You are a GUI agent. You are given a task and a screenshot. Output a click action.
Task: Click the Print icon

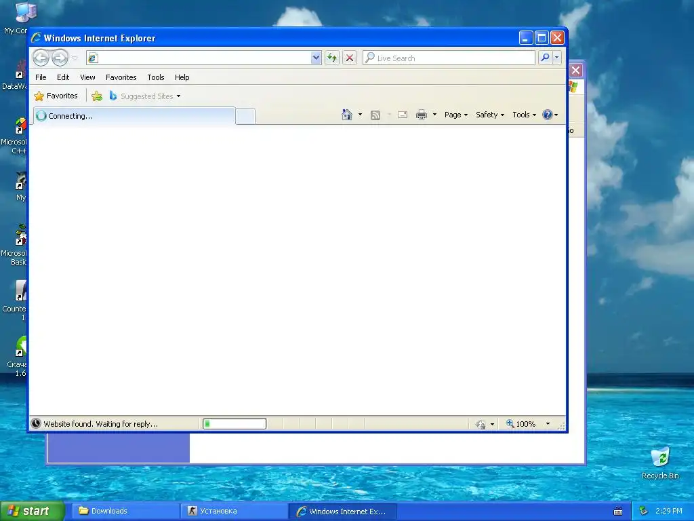click(x=422, y=115)
